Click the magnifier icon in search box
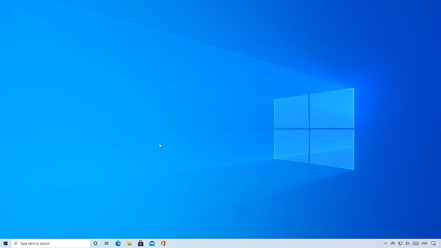 (x=16, y=243)
